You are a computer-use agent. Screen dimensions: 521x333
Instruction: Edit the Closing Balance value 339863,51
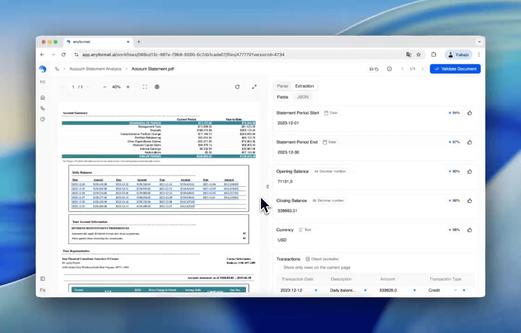287,210
